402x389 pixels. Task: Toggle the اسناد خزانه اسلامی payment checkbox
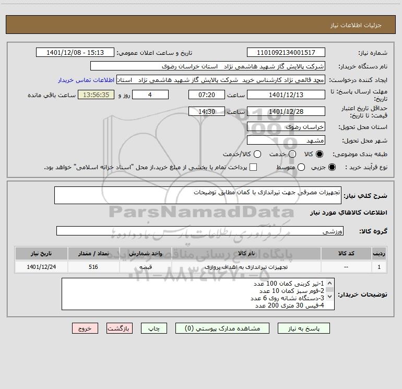(253, 167)
